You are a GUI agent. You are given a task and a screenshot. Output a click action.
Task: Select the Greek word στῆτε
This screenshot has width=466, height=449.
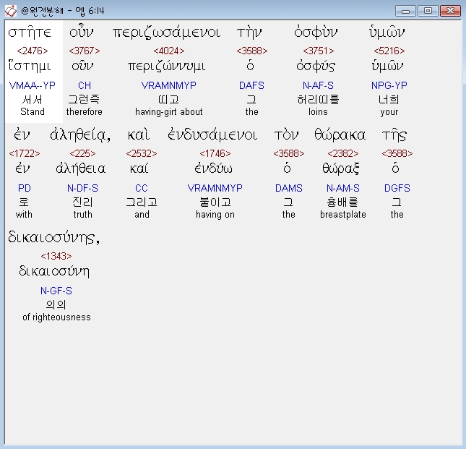pyautogui.click(x=30, y=33)
